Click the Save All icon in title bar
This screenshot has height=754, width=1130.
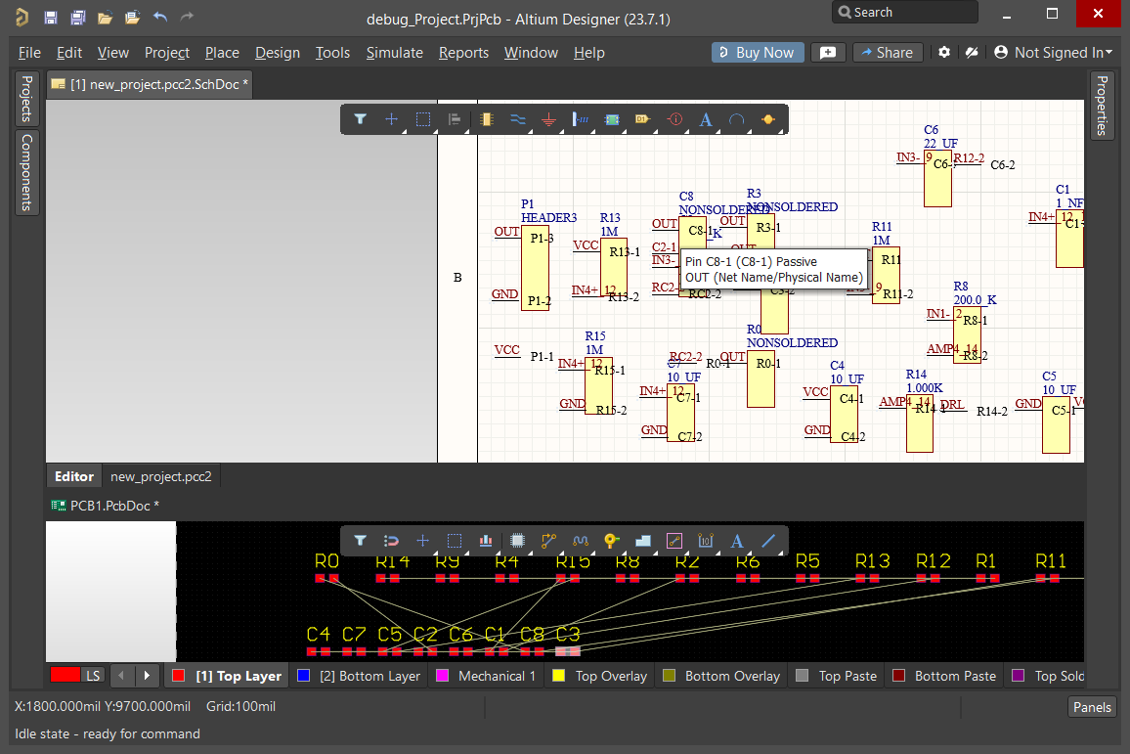[x=78, y=18]
